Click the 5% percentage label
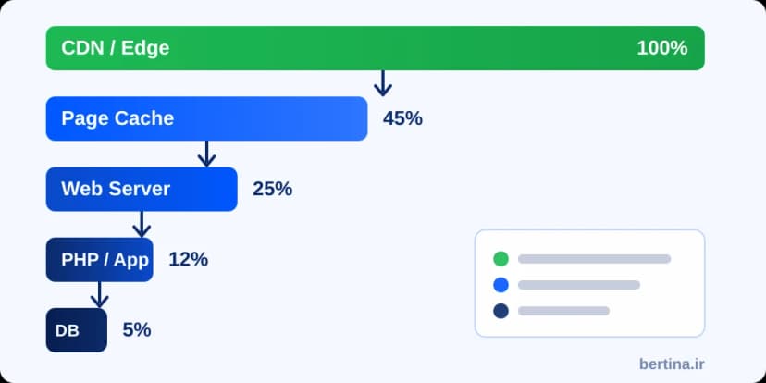This screenshot has width=766, height=383. pos(137,330)
